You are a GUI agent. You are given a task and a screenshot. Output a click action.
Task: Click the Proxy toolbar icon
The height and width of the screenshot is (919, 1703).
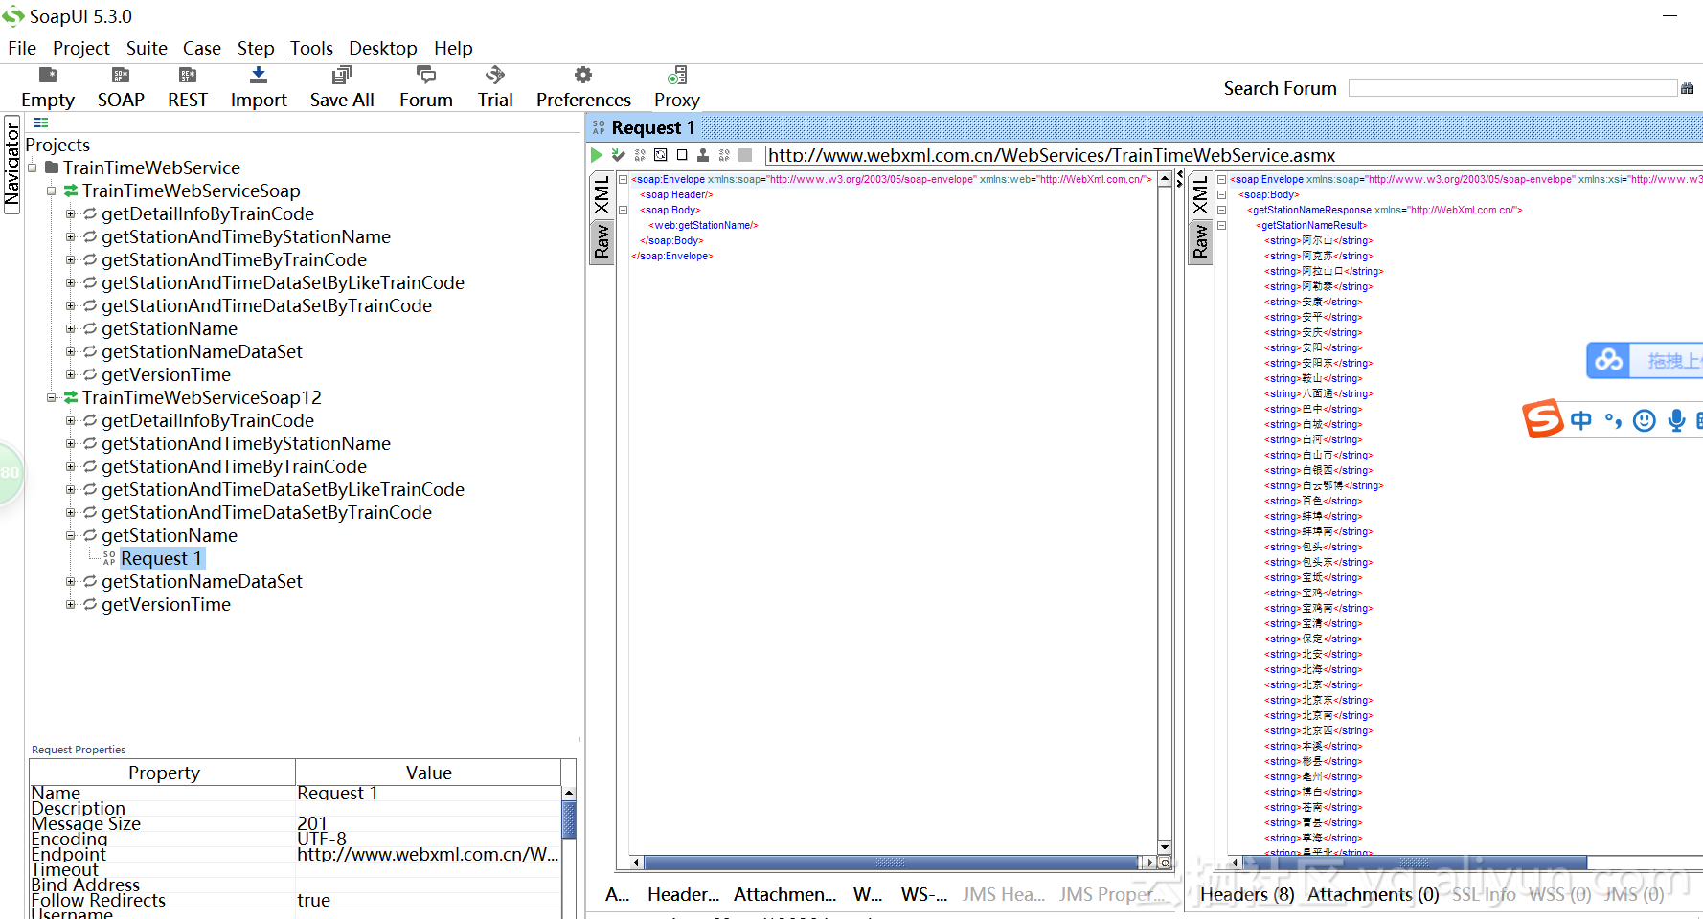677,75
